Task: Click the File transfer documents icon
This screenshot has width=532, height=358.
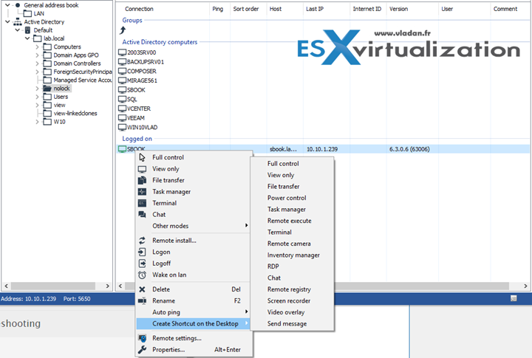Action: point(142,180)
